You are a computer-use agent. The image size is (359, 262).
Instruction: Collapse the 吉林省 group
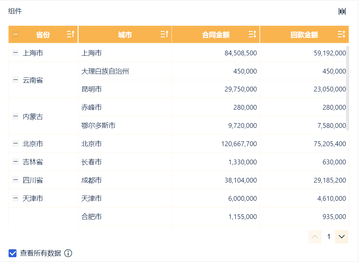click(x=15, y=162)
